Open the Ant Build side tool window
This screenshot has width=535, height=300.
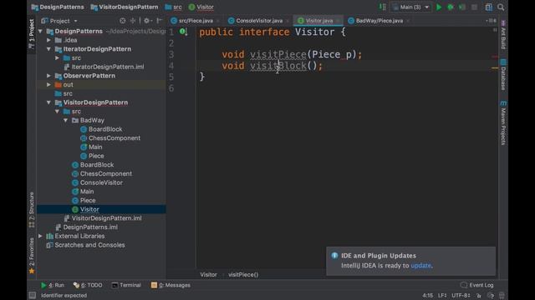pos(503,34)
